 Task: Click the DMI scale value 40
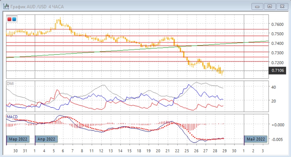(274, 87)
